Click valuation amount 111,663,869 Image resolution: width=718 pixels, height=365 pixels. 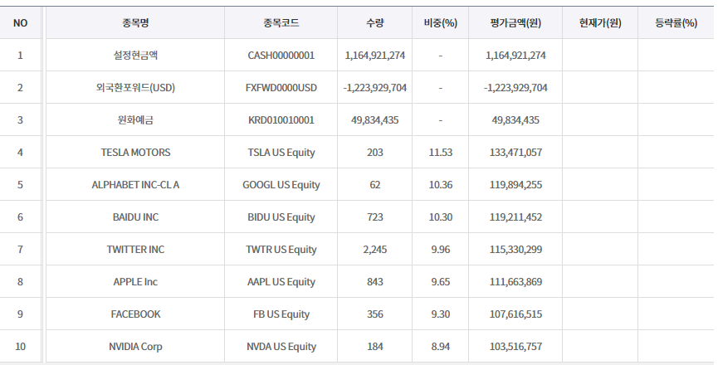pos(515,282)
